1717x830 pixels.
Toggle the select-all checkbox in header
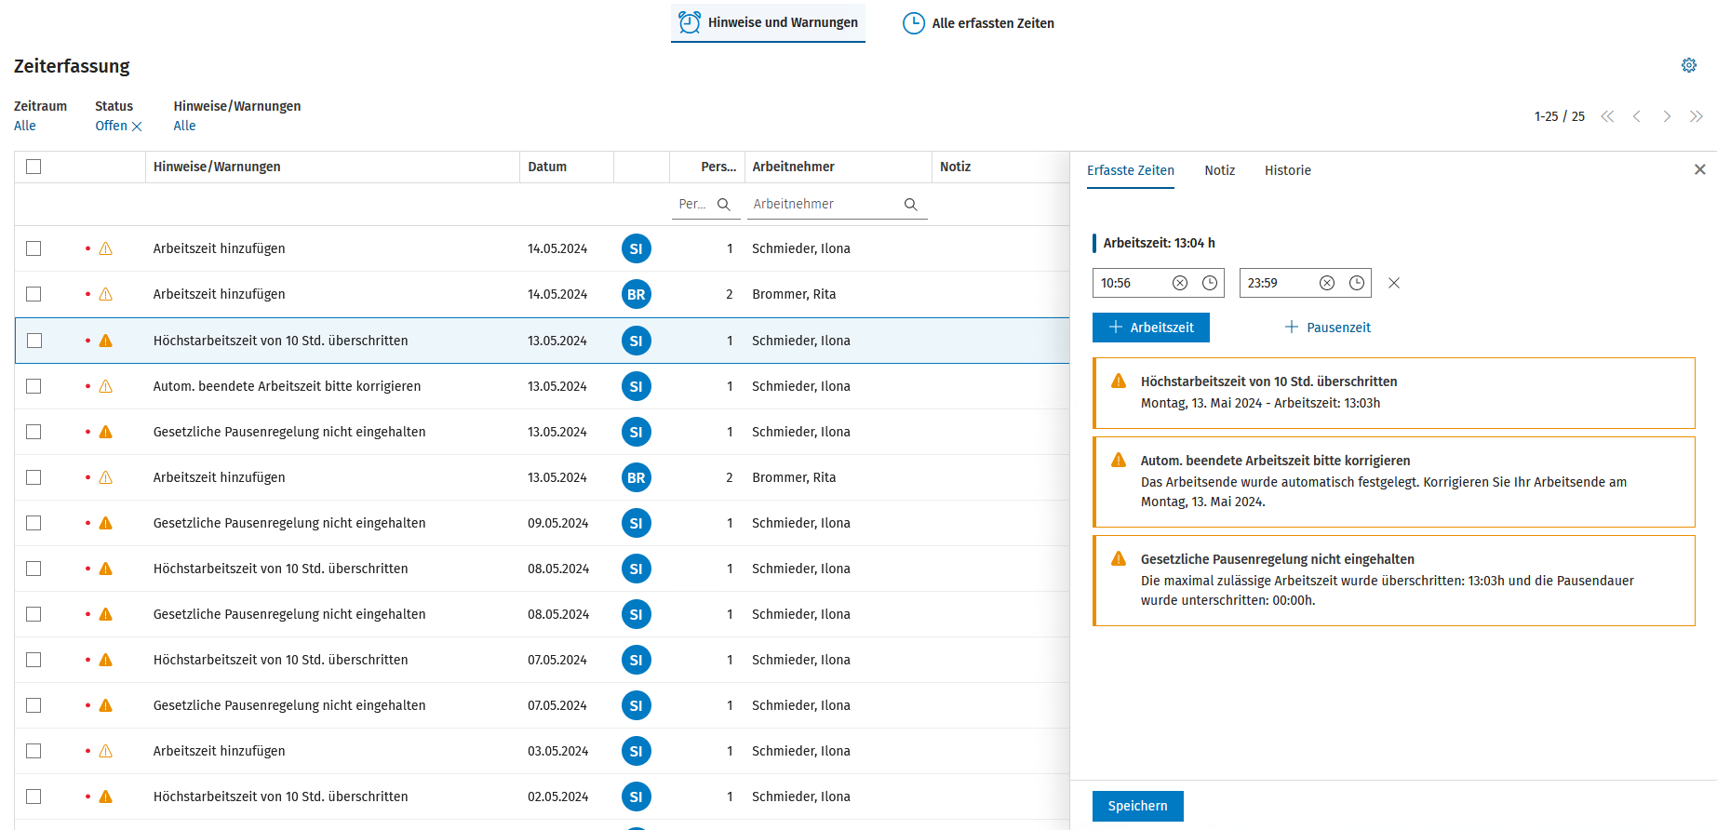[34, 167]
